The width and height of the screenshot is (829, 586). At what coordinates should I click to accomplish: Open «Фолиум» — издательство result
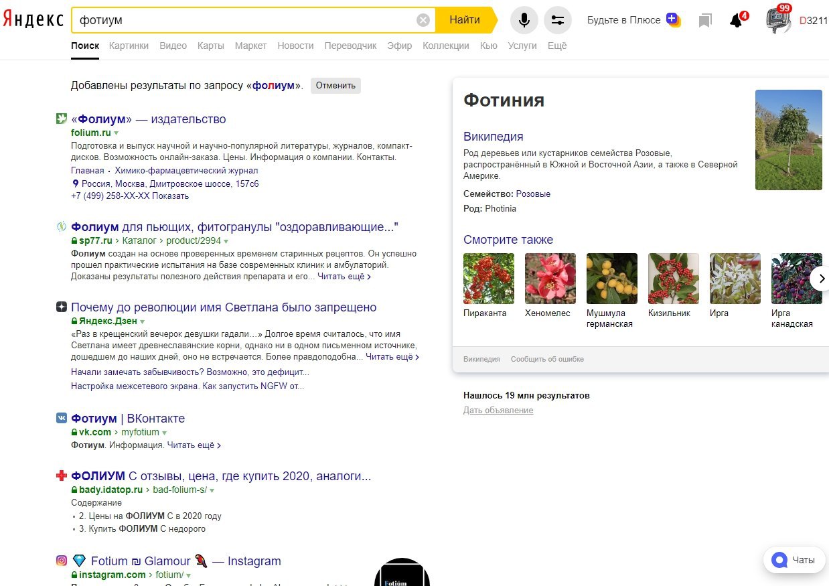pos(149,119)
